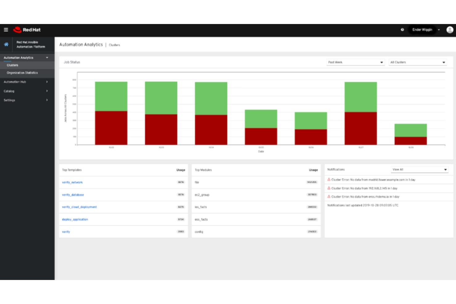Image resolution: width=456 pixels, height=304 pixels.
Task: Click the Job Status panel title
Action: click(72, 62)
